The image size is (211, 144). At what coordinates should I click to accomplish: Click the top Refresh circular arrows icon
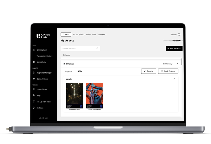coord(179,34)
